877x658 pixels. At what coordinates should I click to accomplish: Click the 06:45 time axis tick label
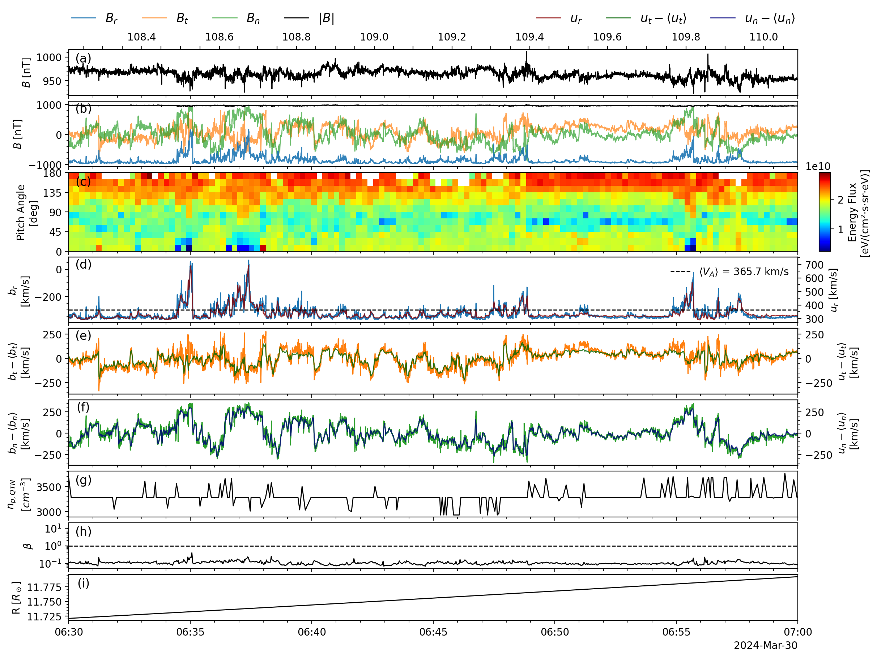pyautogui.click(x=433, y=632)
